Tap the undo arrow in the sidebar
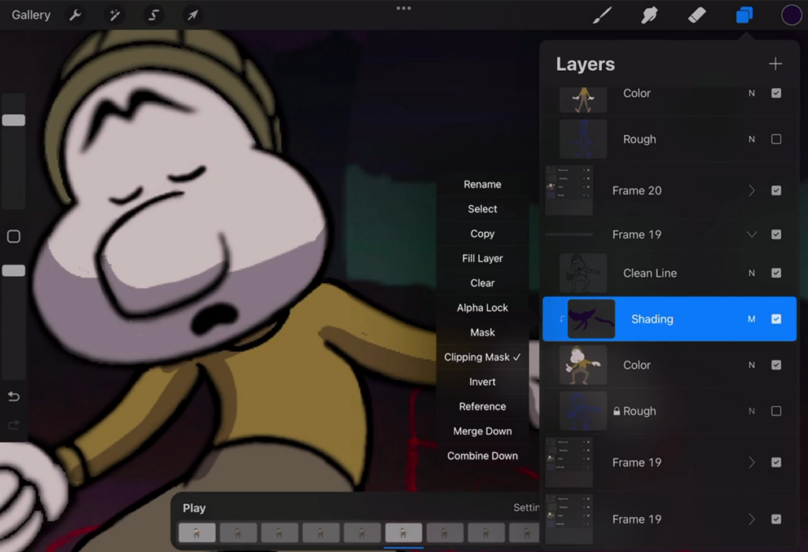The width and height of the screenshot is (808, 552). click(13, 397)
